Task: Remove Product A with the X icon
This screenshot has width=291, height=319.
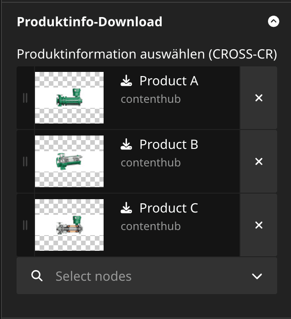Action: [259, 98]
